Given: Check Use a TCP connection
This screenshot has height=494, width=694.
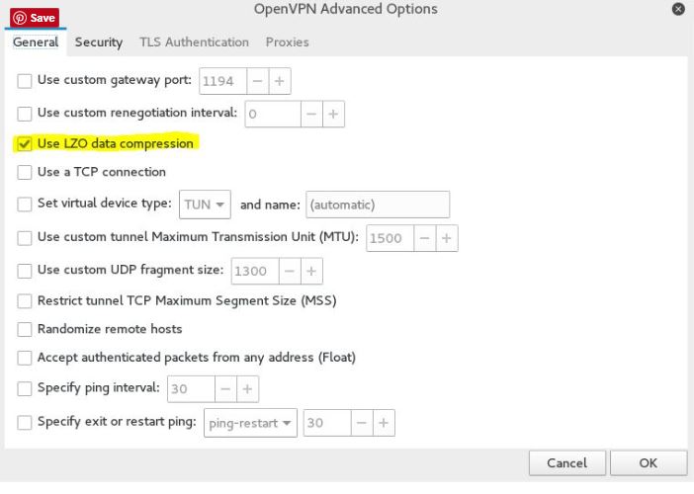Looking at the screenshot, I should tap(25, 172).
